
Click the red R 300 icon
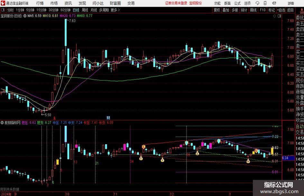[302, 11]
